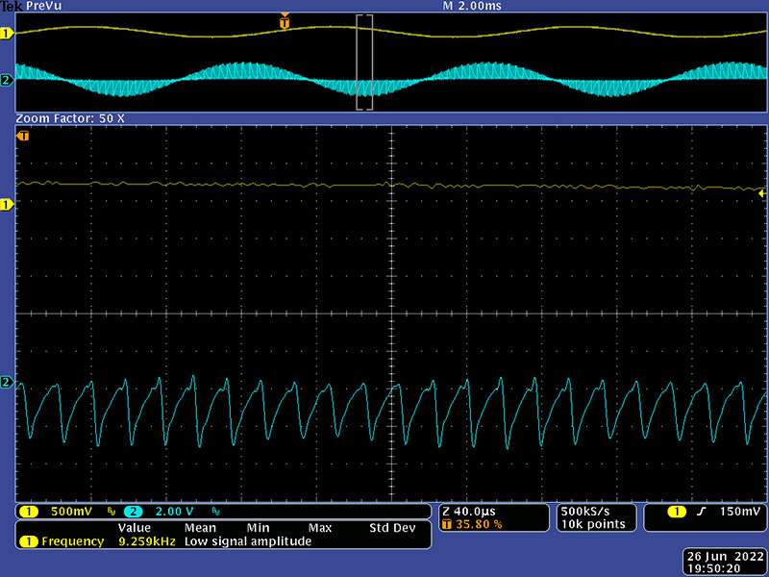Click the 500mV channel 1 scale value
Viewport: 769px width, 577px height.
71,512
